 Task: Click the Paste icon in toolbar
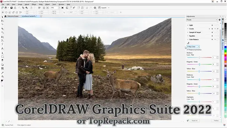pyautogui.click(x=27, y=8)
